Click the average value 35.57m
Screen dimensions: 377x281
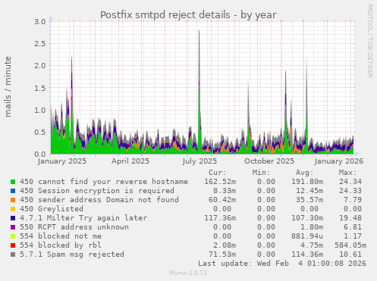309,200
